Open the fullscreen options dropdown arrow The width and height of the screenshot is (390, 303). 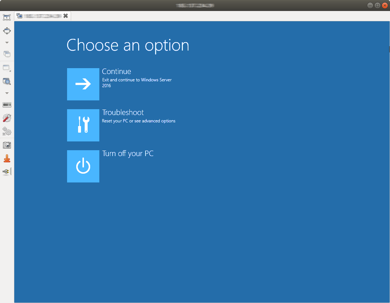point(7,43)
